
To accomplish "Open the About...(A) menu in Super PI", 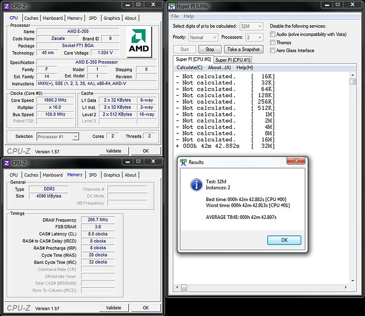I will click(220, 67).
